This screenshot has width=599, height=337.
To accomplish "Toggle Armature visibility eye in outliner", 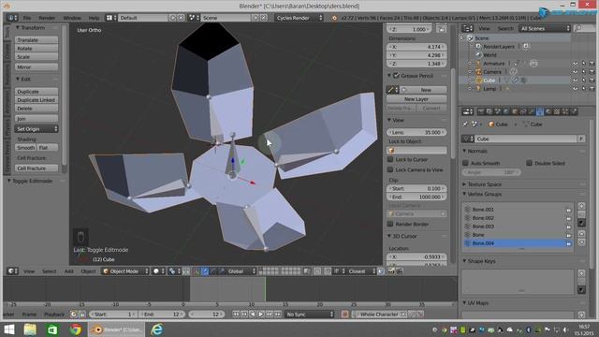I will pos(576,64).
